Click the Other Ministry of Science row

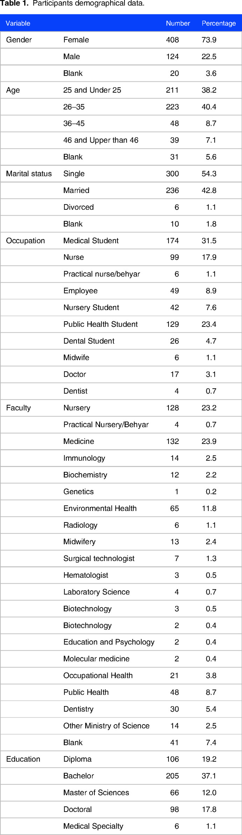coord(121,726)
